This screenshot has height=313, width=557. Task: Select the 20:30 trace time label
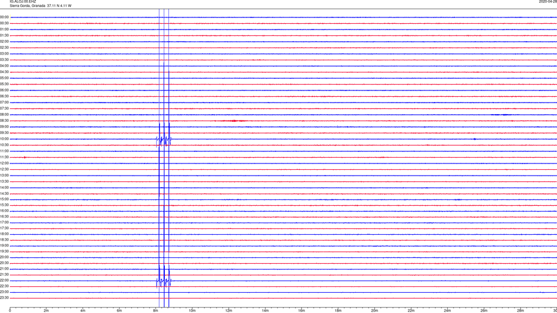coord(4,263)
